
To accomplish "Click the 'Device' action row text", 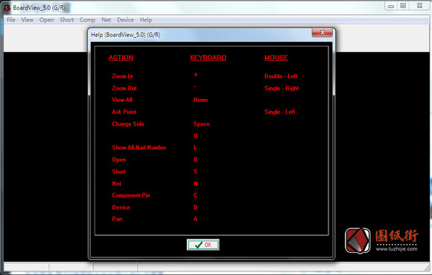I will tap(121, 207).
